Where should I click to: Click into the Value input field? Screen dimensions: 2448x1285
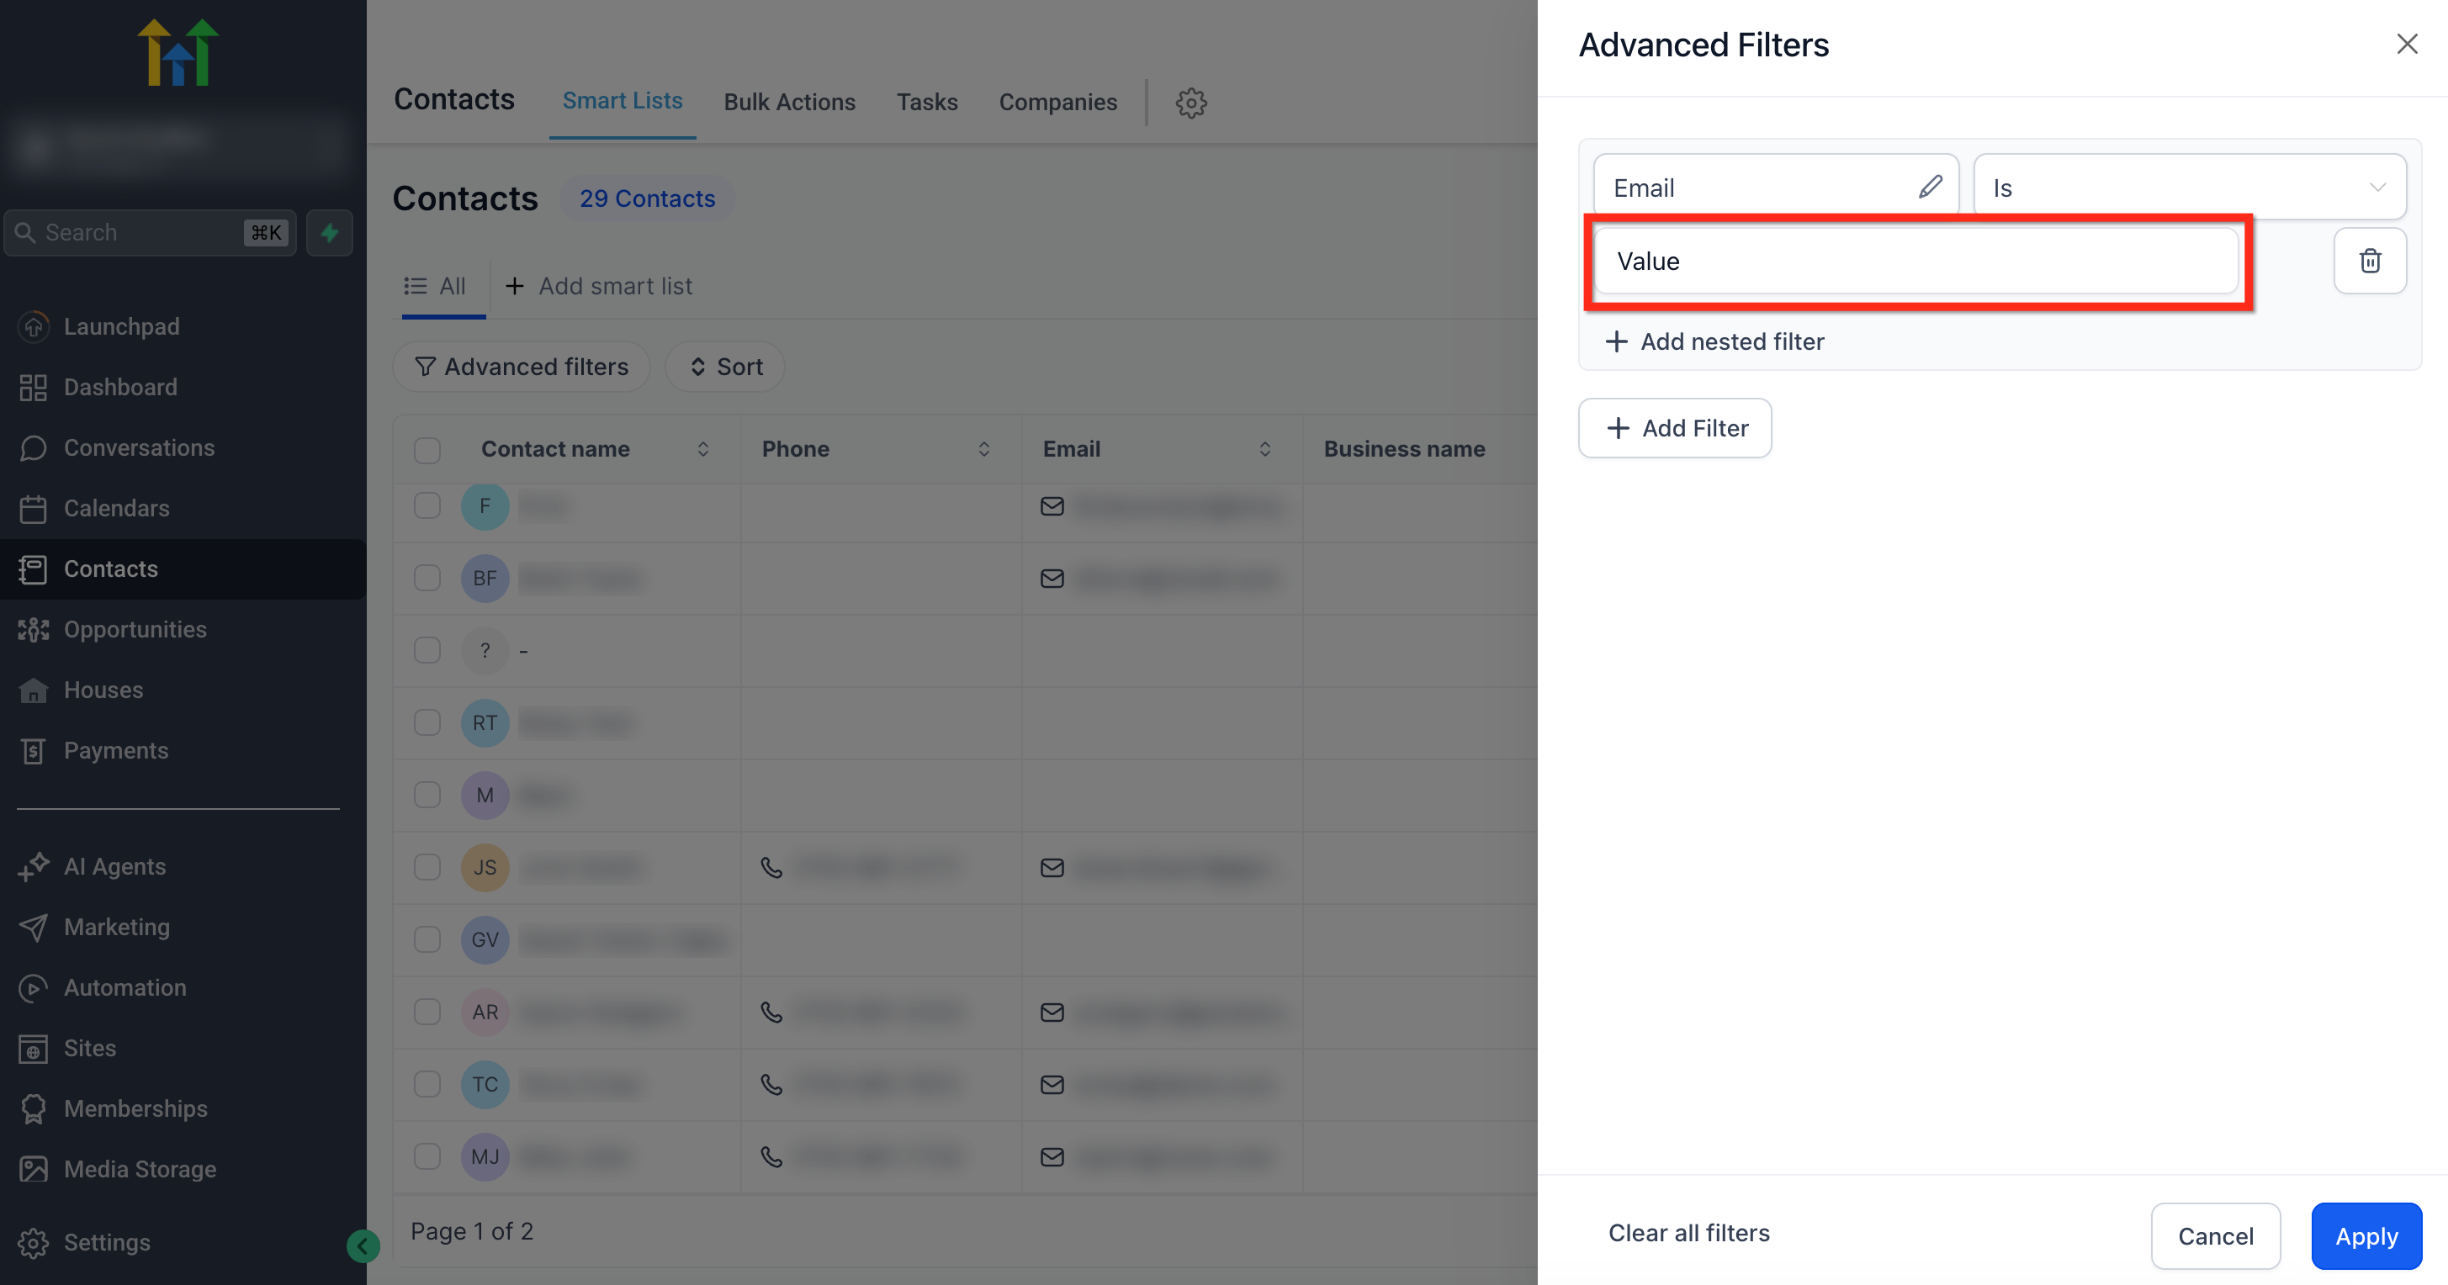(1914, 262)
